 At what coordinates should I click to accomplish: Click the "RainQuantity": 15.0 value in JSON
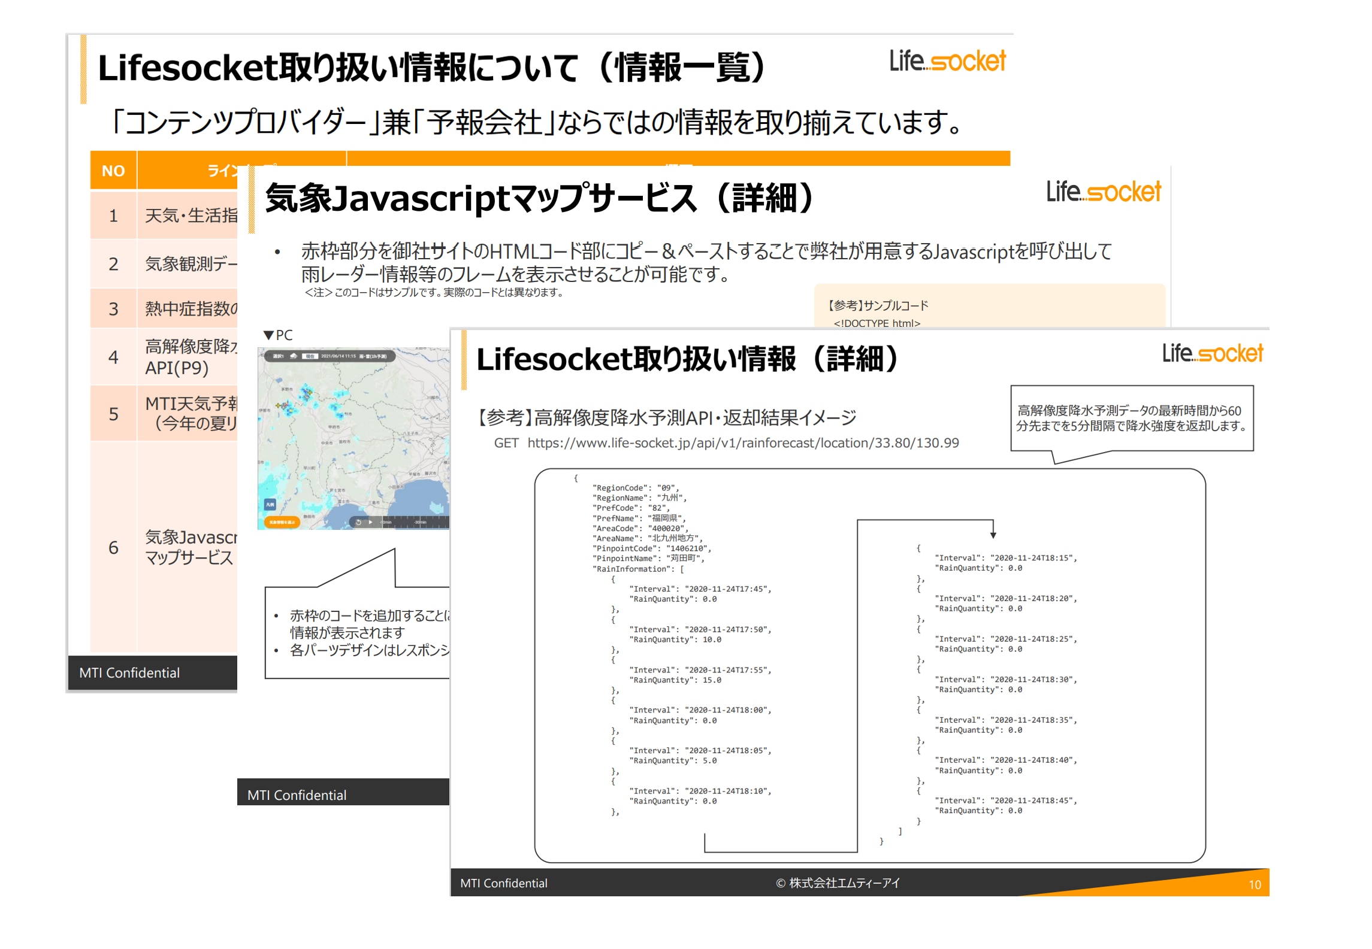[675, 681]
